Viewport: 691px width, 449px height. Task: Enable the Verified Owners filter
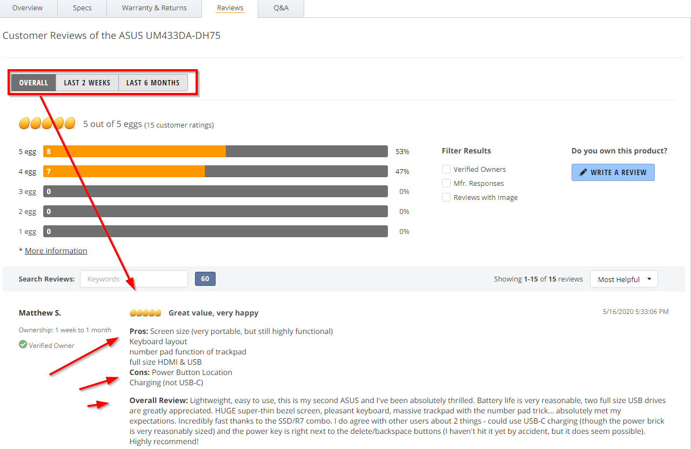point(446,169)
